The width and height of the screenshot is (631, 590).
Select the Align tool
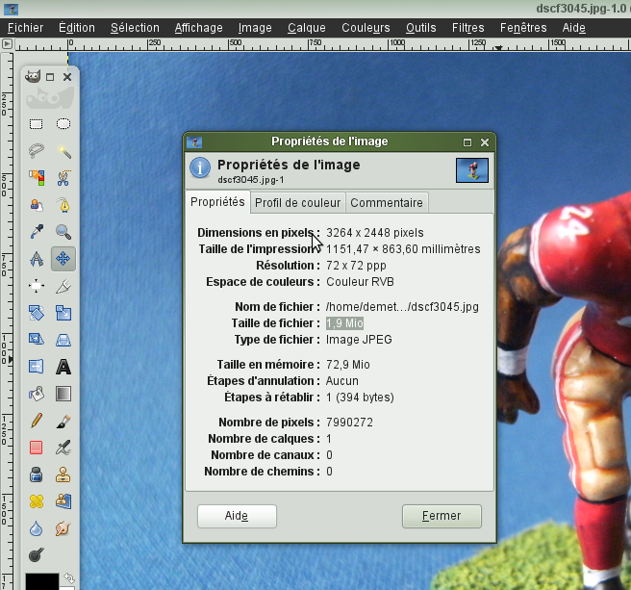click(x=37, y=286)
